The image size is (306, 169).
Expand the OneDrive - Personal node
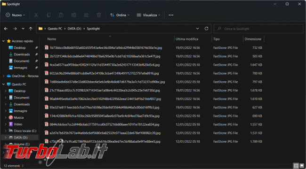[3, 76]
